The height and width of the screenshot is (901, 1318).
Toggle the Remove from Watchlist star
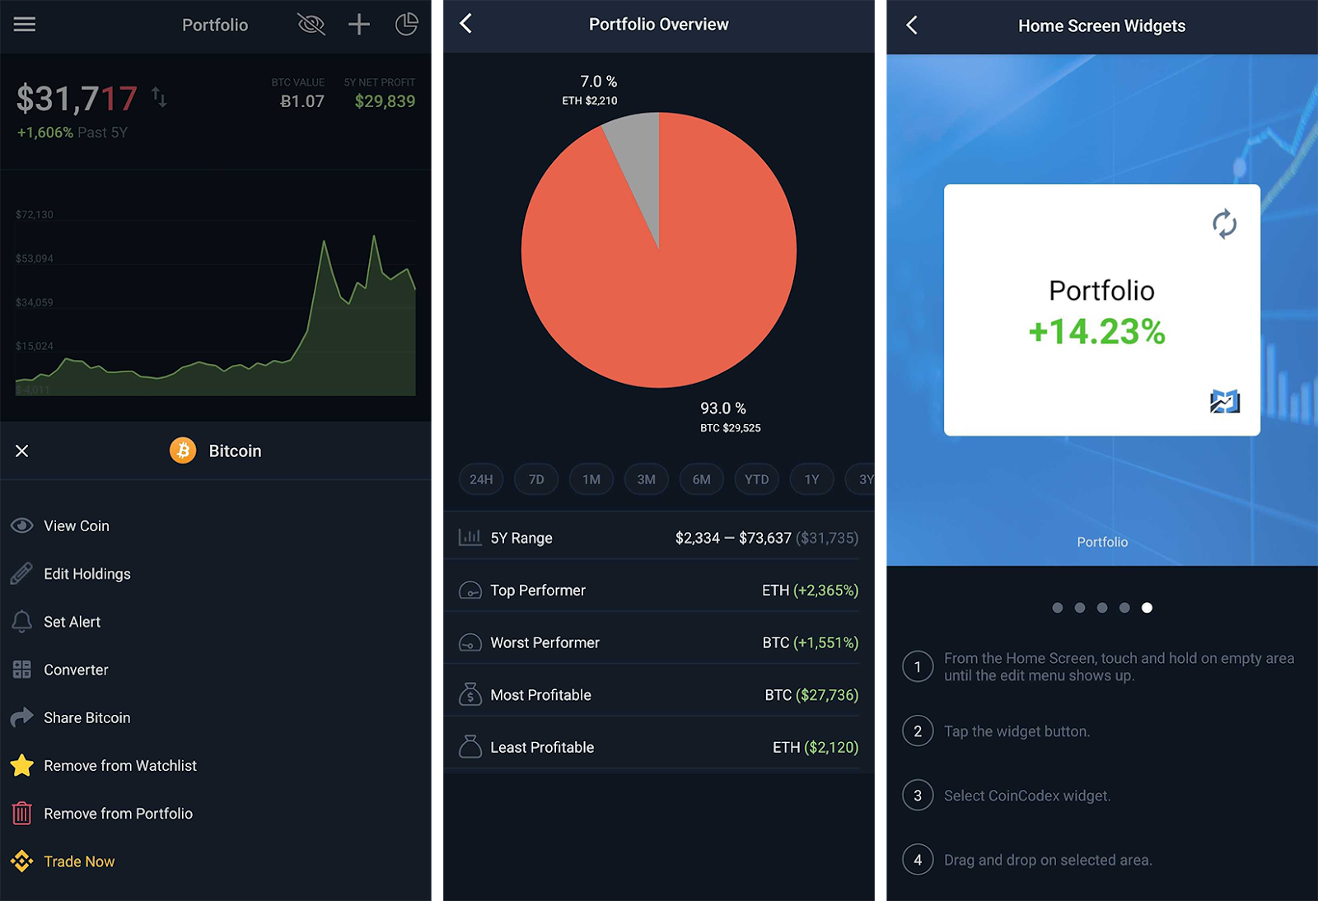pyautogui.click(x=22, y=765)
